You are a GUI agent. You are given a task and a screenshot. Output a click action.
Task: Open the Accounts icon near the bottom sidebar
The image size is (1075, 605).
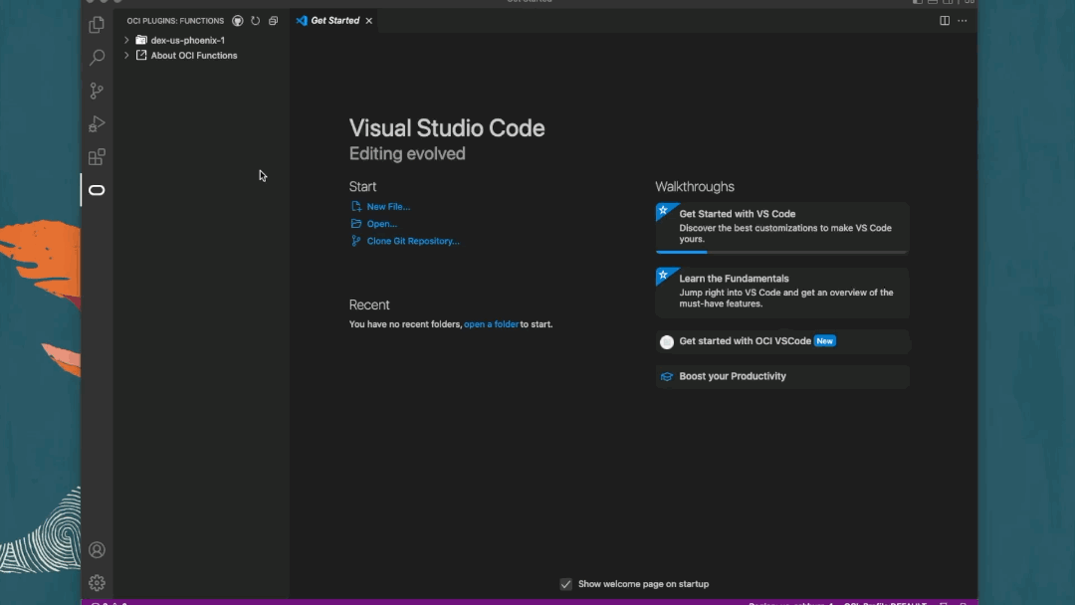(x=97, y=549)
